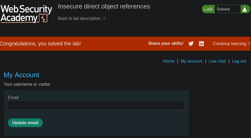Click the chevrons after Continue learning
251x138 pixels.
pyautogui.click(x=249, y=44)
